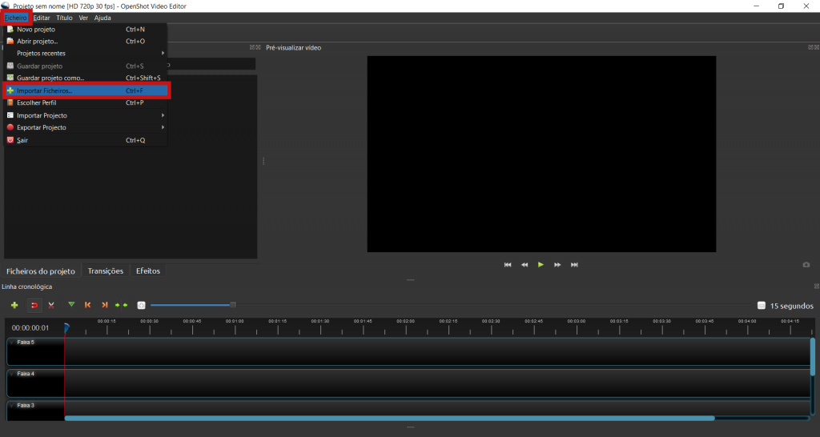Choose Sair to quit the application
The width and height of the screenshot is (820, 437).
coord(85,140)
